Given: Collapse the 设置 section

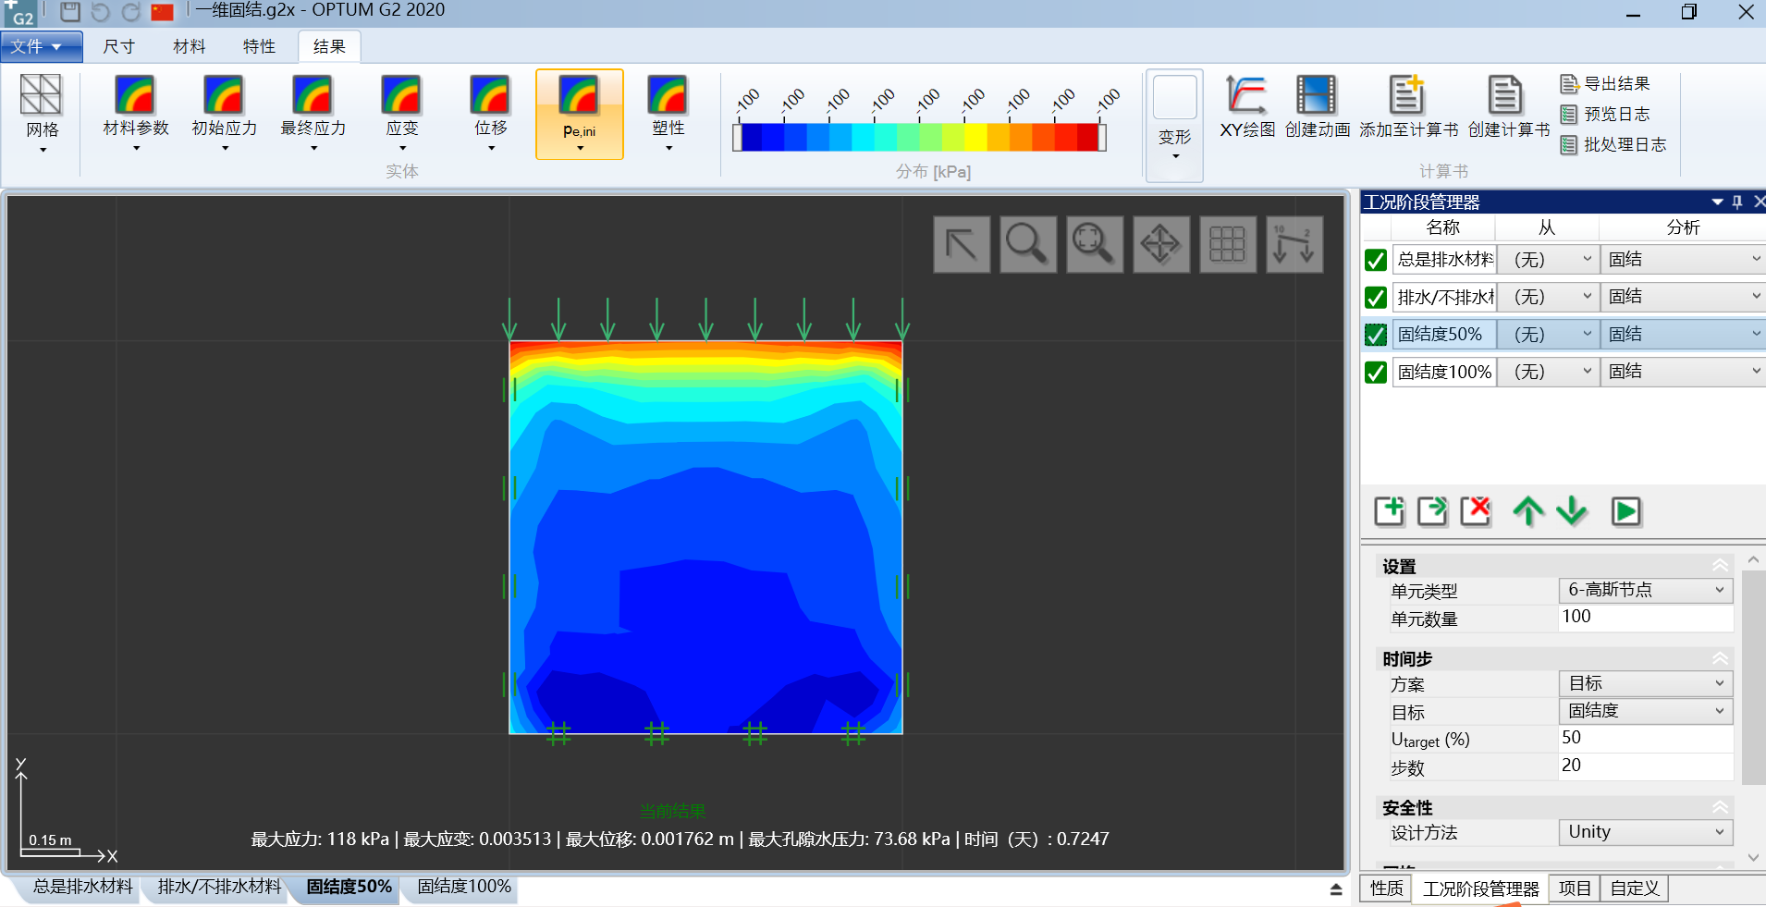Looking at the screenshot, I should click(x=1720, y=566).
